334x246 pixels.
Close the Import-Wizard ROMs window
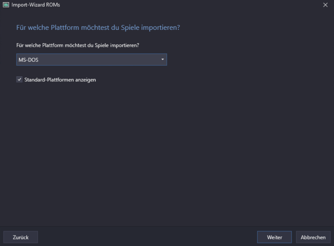pyautogui.click(x=325, y=5)
